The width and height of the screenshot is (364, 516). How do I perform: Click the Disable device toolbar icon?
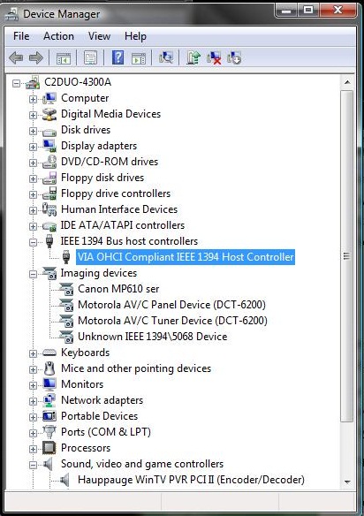tap(234, 58)
